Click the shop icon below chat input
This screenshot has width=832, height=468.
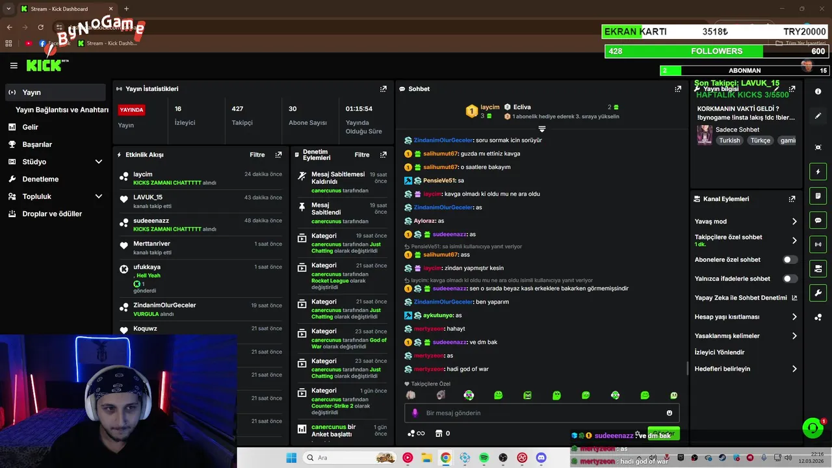[439, 434]
